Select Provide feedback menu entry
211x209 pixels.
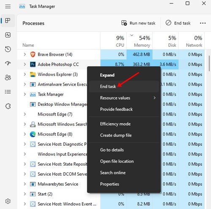(x=124, y=109)
